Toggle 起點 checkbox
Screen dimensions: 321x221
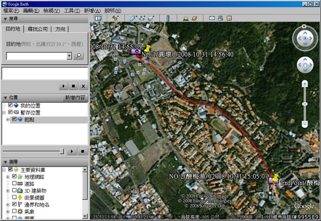(14, 119)
